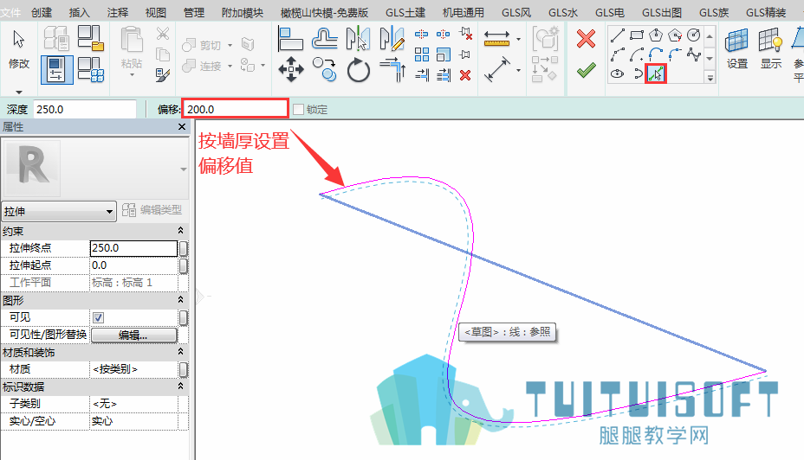The width and height of the screenshot is (804, 460).
Task: Open the 粘贴 paste dropdown arrow
Action: pyautogui.click(x=132, y=75)
